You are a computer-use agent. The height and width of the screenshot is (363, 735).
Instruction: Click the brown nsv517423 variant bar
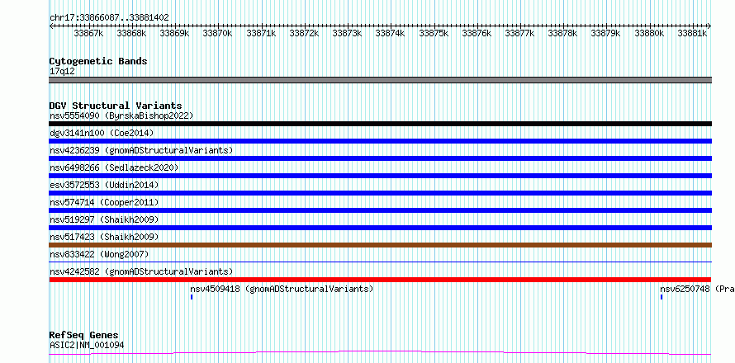point(380,245)
